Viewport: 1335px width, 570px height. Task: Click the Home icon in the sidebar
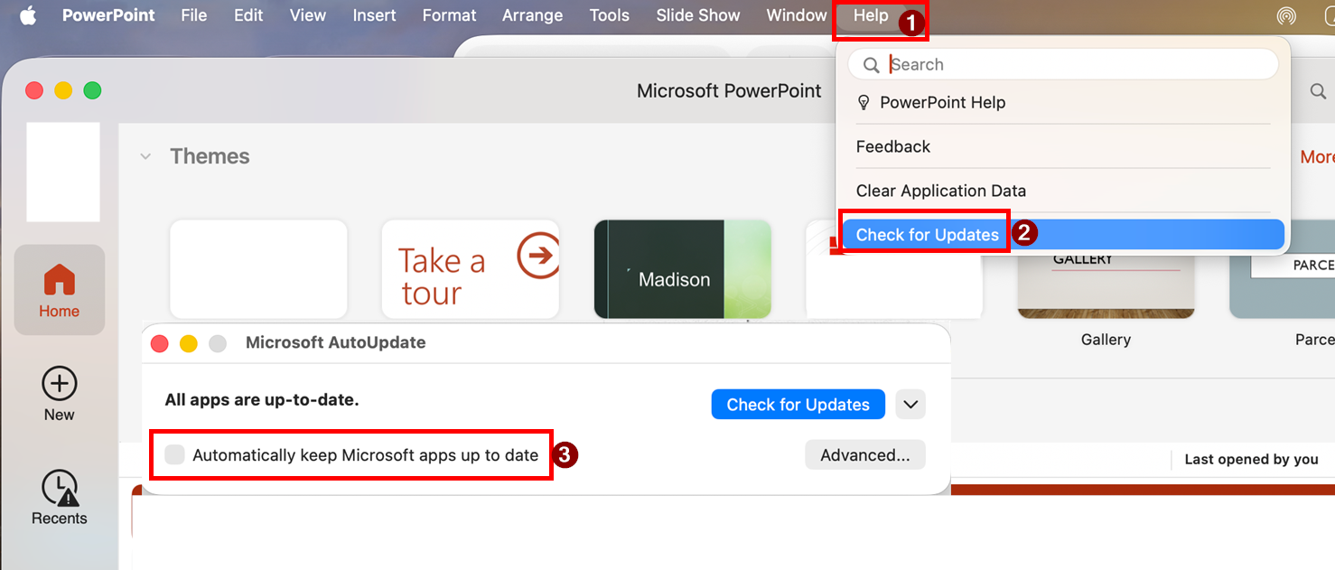click(60, 290)
